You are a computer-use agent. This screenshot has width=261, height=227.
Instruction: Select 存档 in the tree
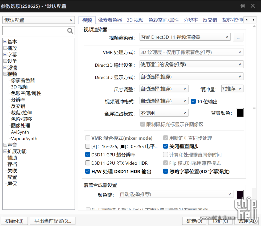click(x=12, y=164)
